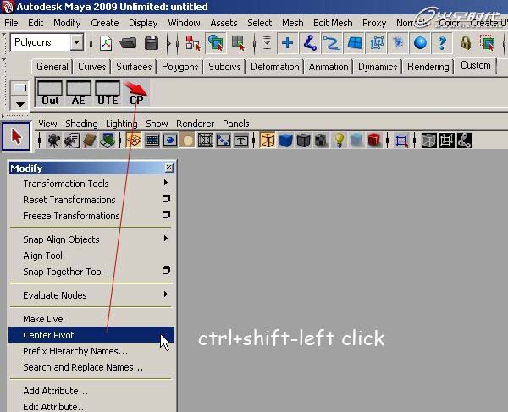This screenshot has height=412, width=508.
Task: Click the red cube high quality rendering icon
Action: coord(374,140)
